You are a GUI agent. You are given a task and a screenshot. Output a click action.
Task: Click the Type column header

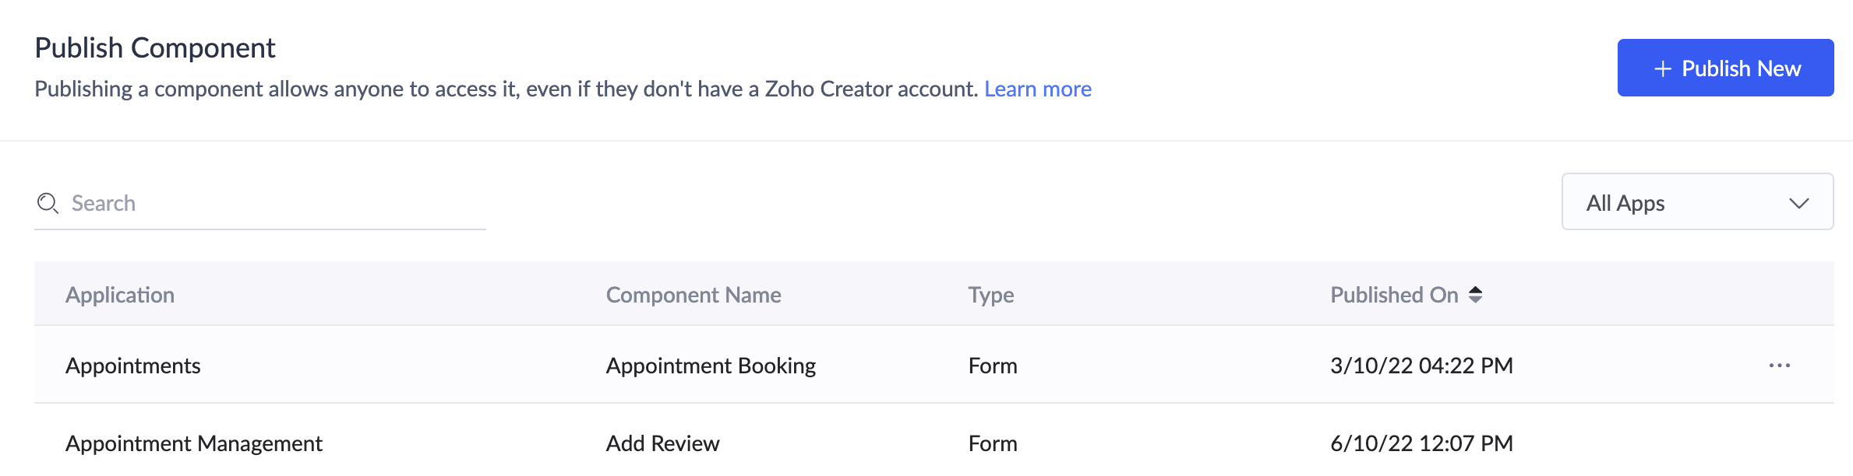click(x=990, y=295)
